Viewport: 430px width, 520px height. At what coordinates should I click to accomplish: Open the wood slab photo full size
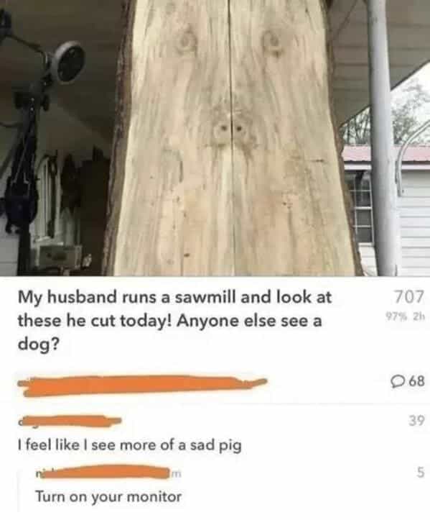(x=215, y=138)
